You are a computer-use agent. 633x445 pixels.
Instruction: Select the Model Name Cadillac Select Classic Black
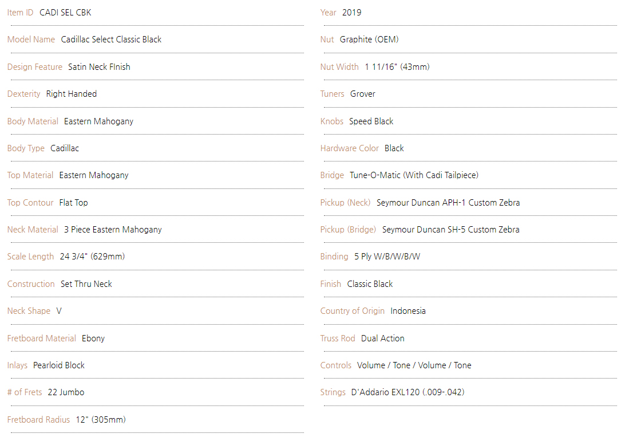(x=111, y=40)
